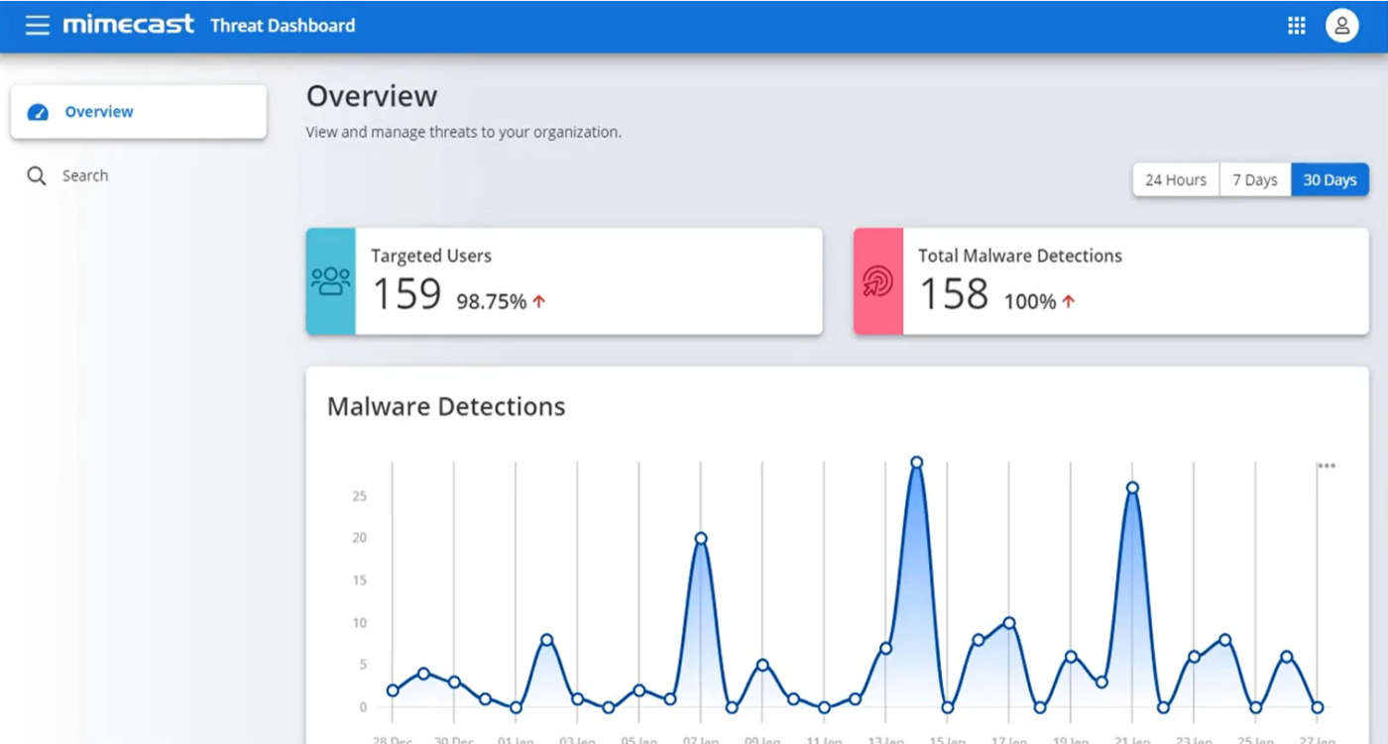Open the apps grid launcher
This screenshot has width=1388, height=744.
coord(1296,27)
